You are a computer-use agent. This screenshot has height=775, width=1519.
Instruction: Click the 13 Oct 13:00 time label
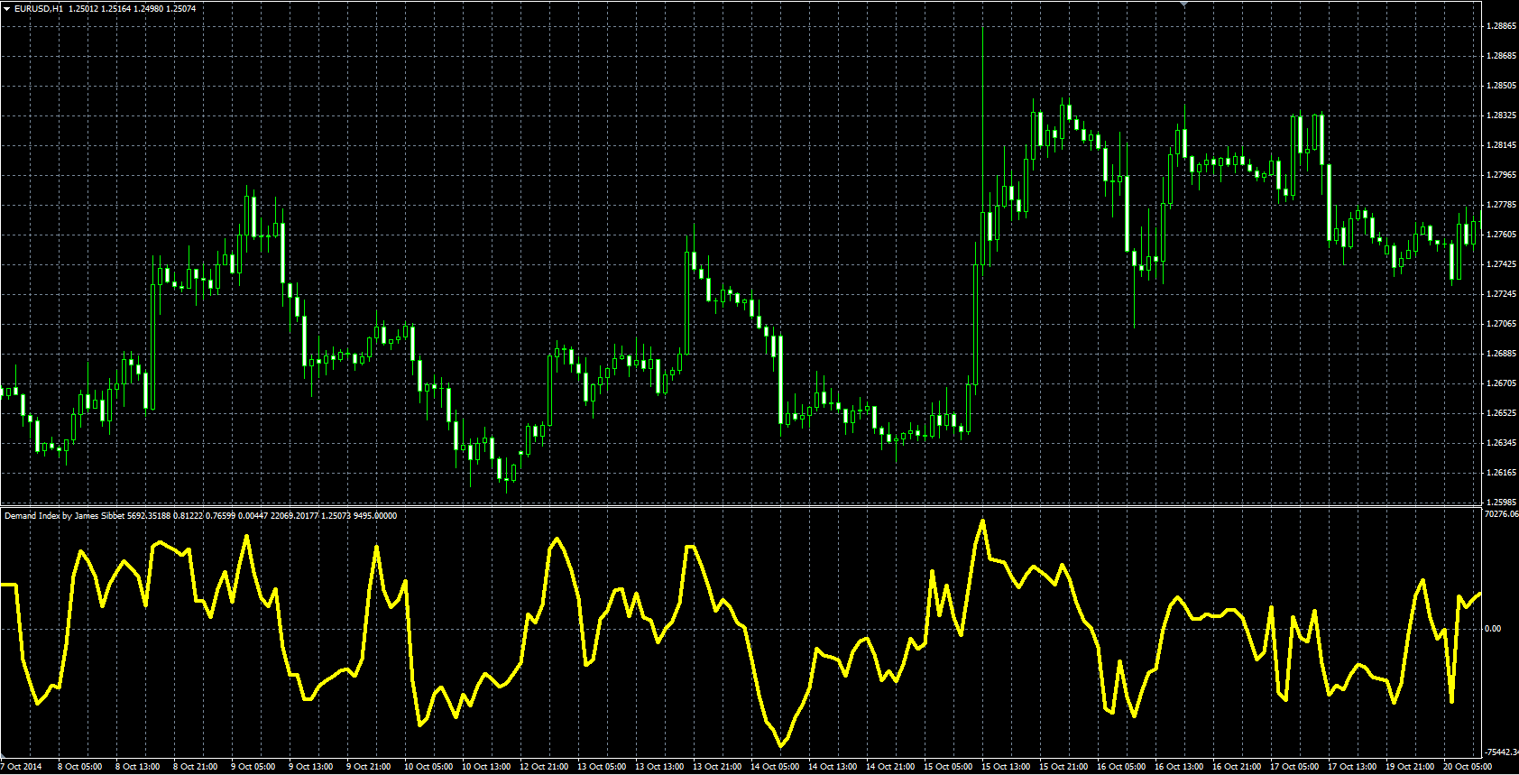(659, 767)
